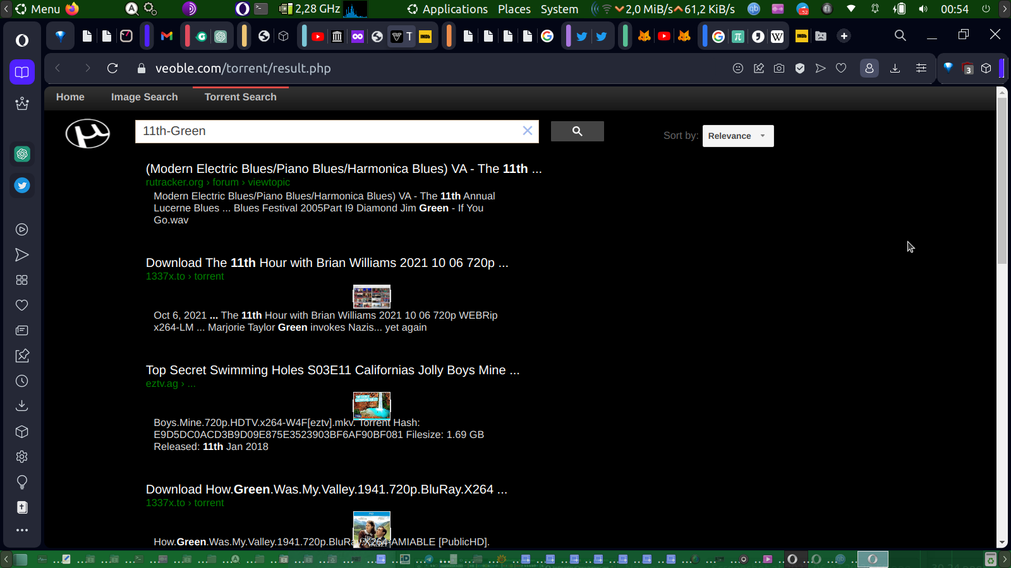Image resolution: width=1011 pixels, height=568 pixels.
Task: Open the Sort by Relevance dropdown
Action: 738,136
